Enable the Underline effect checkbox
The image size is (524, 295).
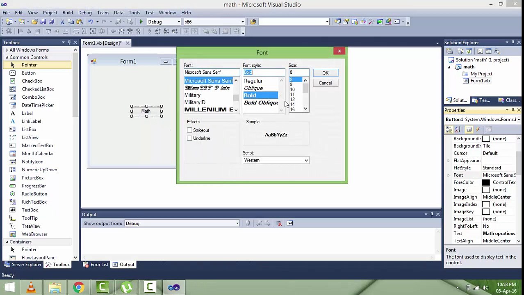pos(189,138)
